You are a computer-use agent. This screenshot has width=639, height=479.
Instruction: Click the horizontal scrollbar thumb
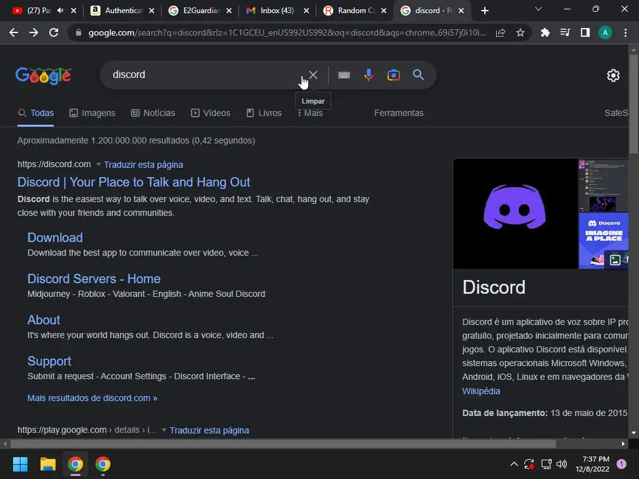(x=283, y=443)
